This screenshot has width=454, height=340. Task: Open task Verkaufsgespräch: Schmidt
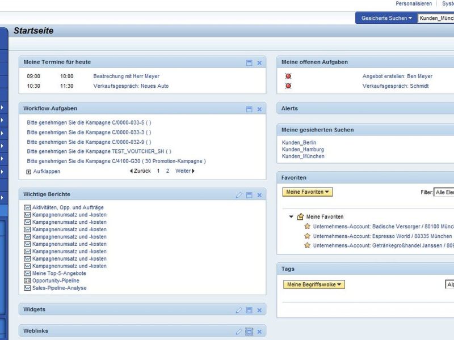click(x=396, y=86)
